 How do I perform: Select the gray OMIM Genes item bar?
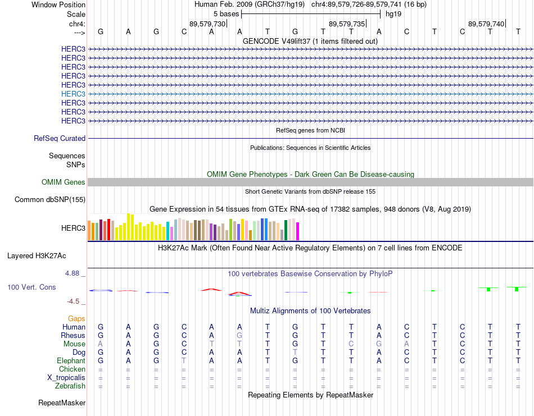(310, 182)
